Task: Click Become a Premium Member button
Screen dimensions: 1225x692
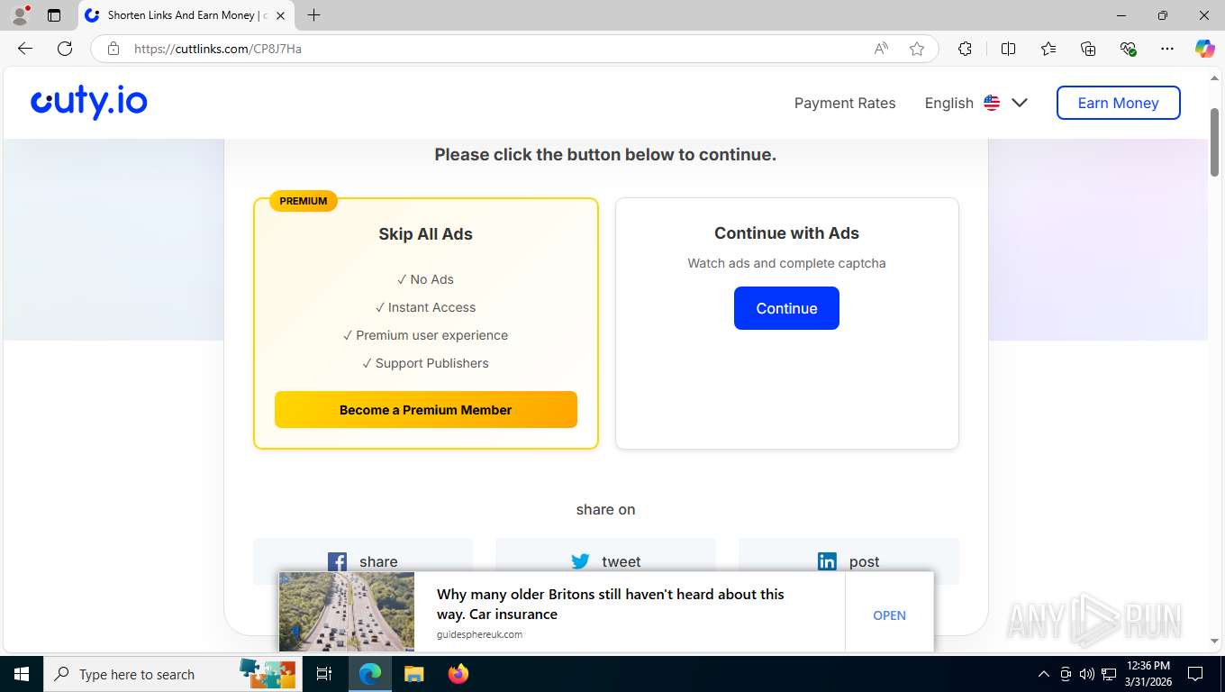Action: [x=425, y=410]
